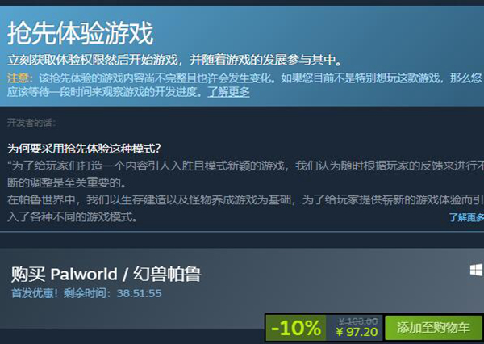The width and height of the screenshot is (484, 344).
Task: Click the Windows platform icon
Action: click(477, 271)
